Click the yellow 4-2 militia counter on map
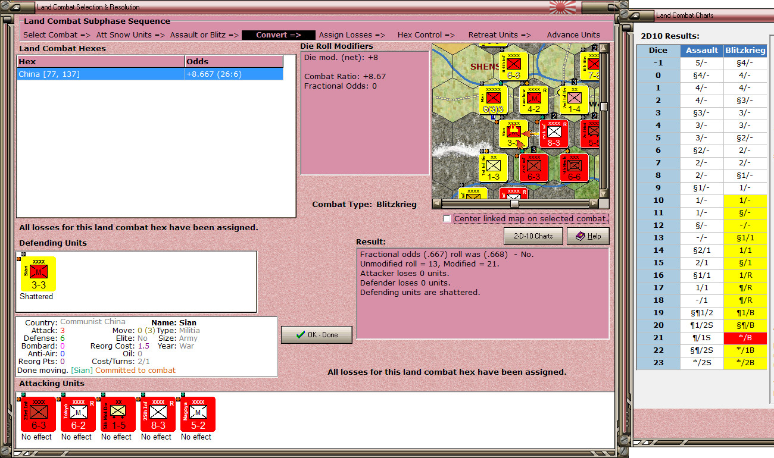This screenshot has width=774, height=458. [533, 100]
